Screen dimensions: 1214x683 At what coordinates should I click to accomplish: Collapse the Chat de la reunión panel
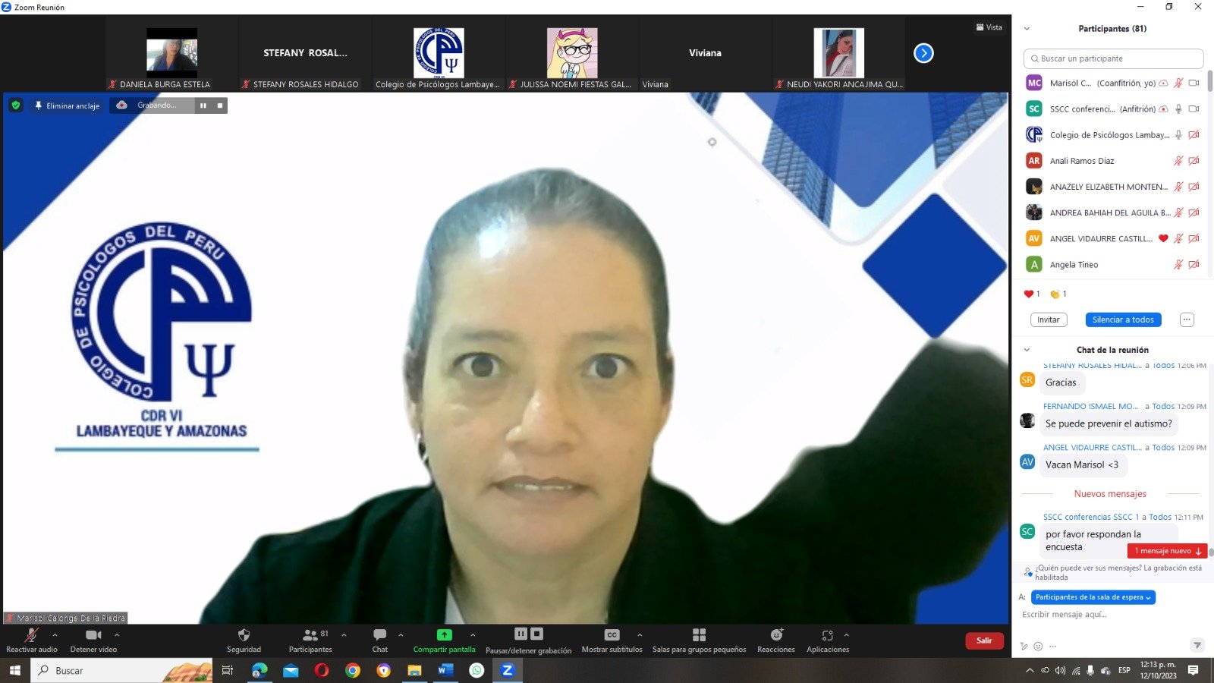coord(1027,350)
